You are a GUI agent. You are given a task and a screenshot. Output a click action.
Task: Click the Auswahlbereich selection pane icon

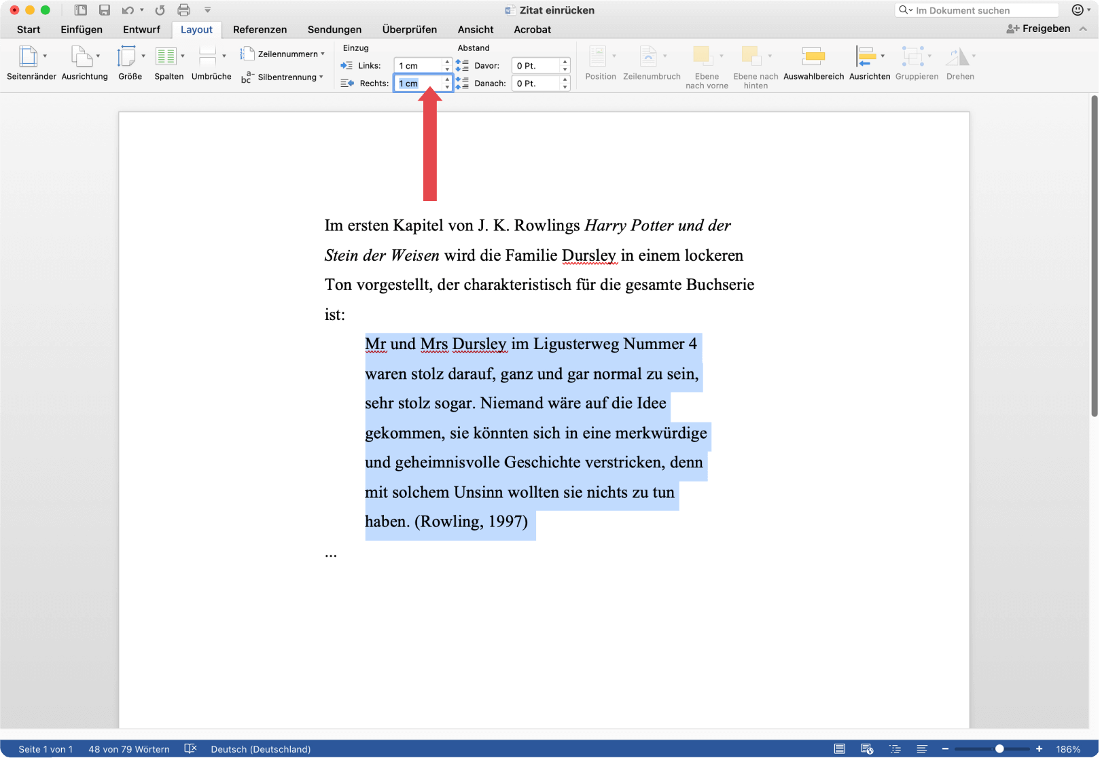813,56
